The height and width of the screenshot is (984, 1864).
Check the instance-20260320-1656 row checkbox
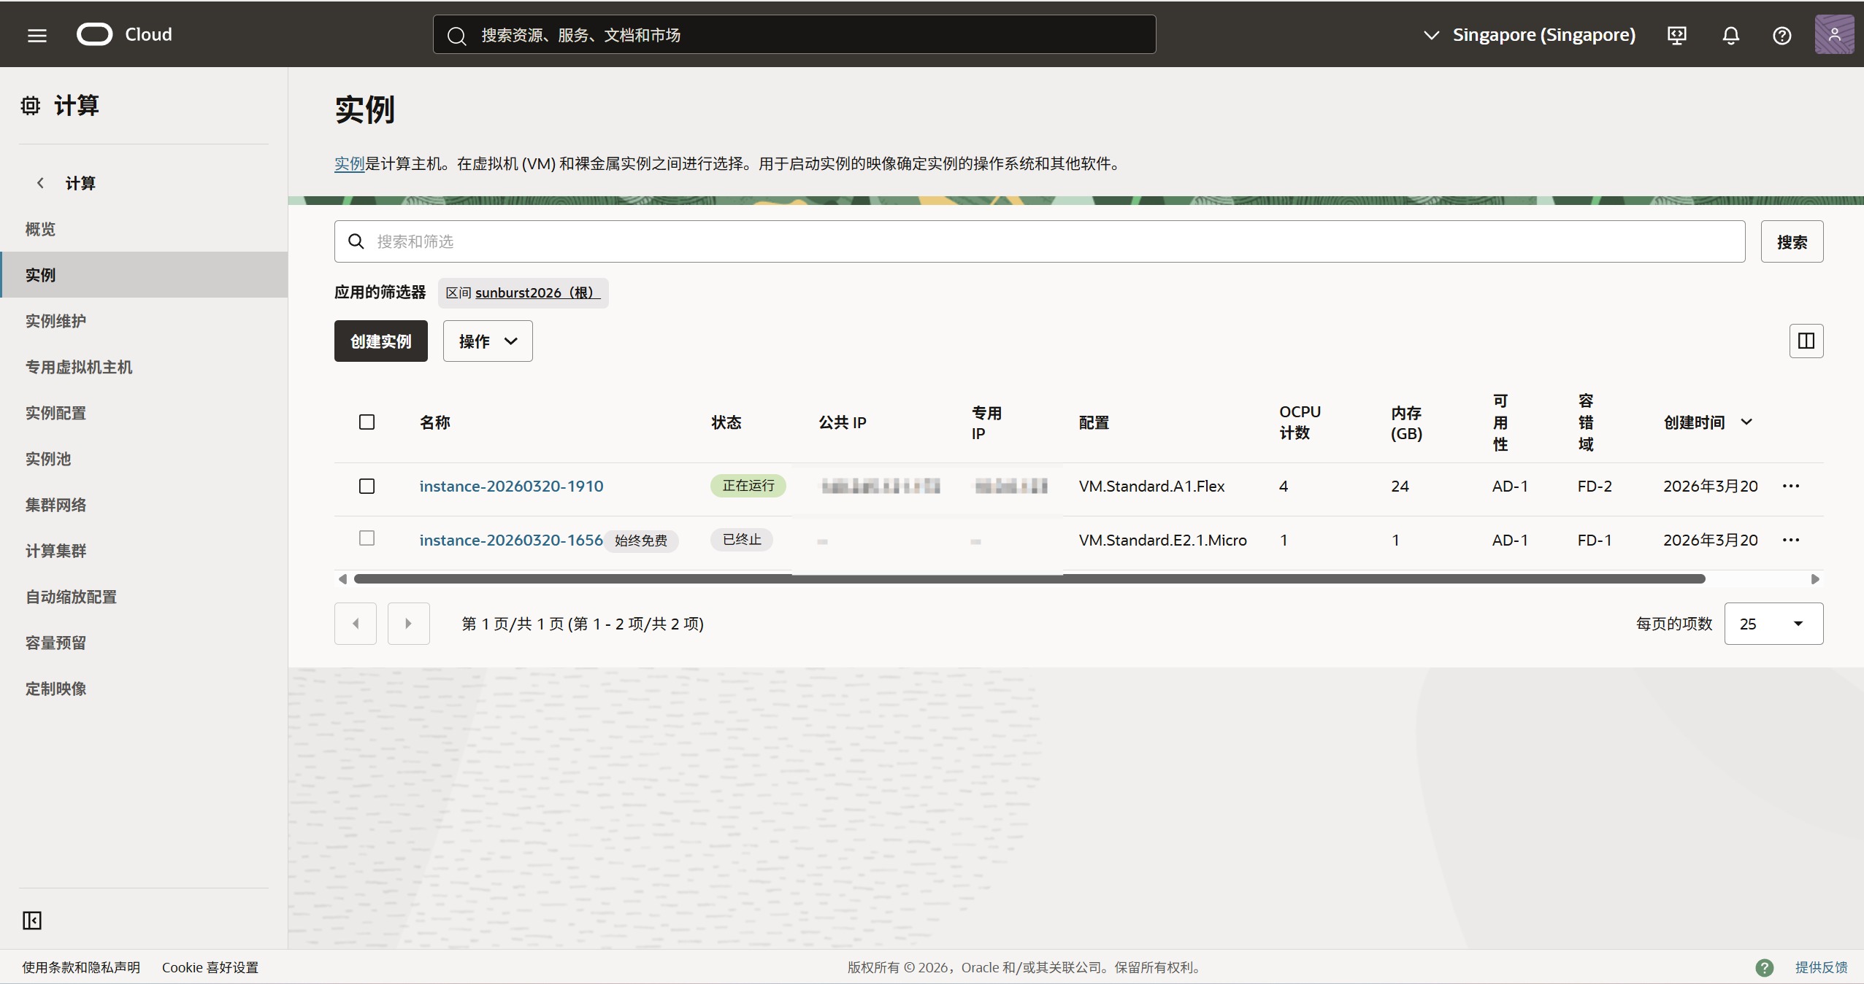coord(367,539)
